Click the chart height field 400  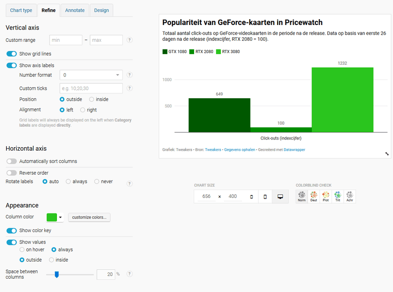(x=232, y=196)
